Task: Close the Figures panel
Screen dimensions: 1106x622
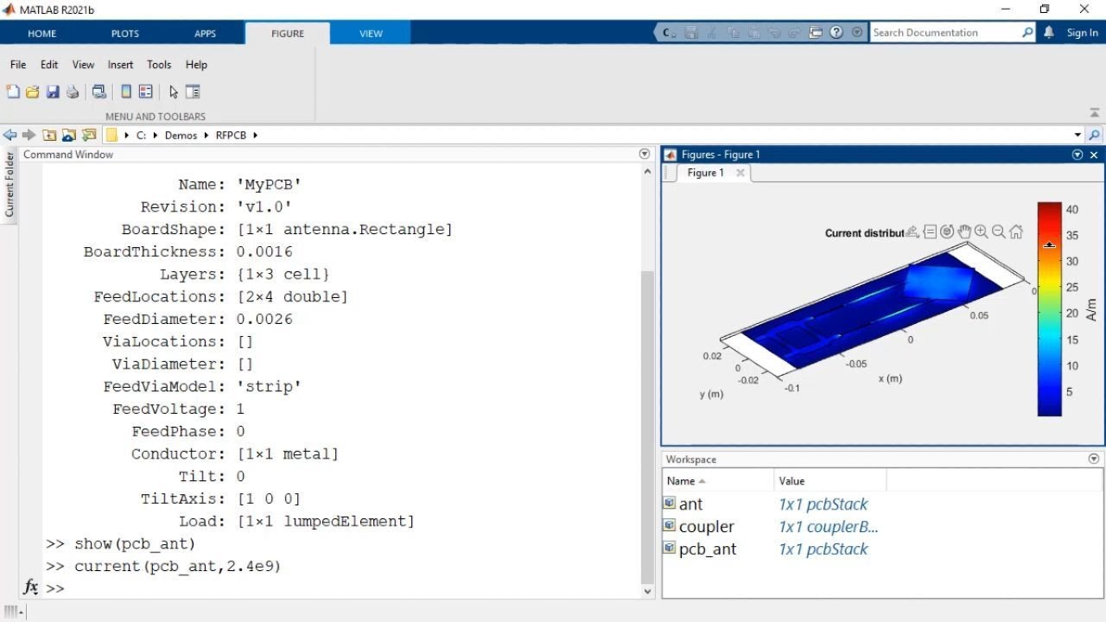Action: (x=1094, y=155)
